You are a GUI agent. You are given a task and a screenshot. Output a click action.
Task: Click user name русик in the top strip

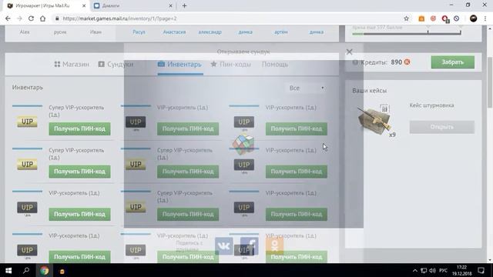point(60,32)
